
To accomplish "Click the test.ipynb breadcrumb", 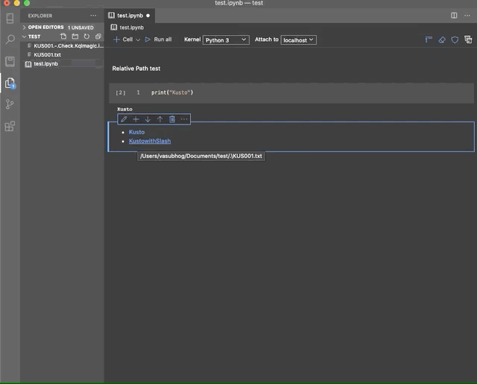I will 127,28.
